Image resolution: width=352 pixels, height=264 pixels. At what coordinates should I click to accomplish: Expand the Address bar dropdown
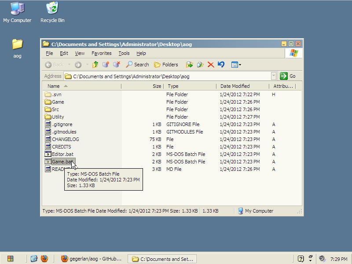click(x=273, y=76)
